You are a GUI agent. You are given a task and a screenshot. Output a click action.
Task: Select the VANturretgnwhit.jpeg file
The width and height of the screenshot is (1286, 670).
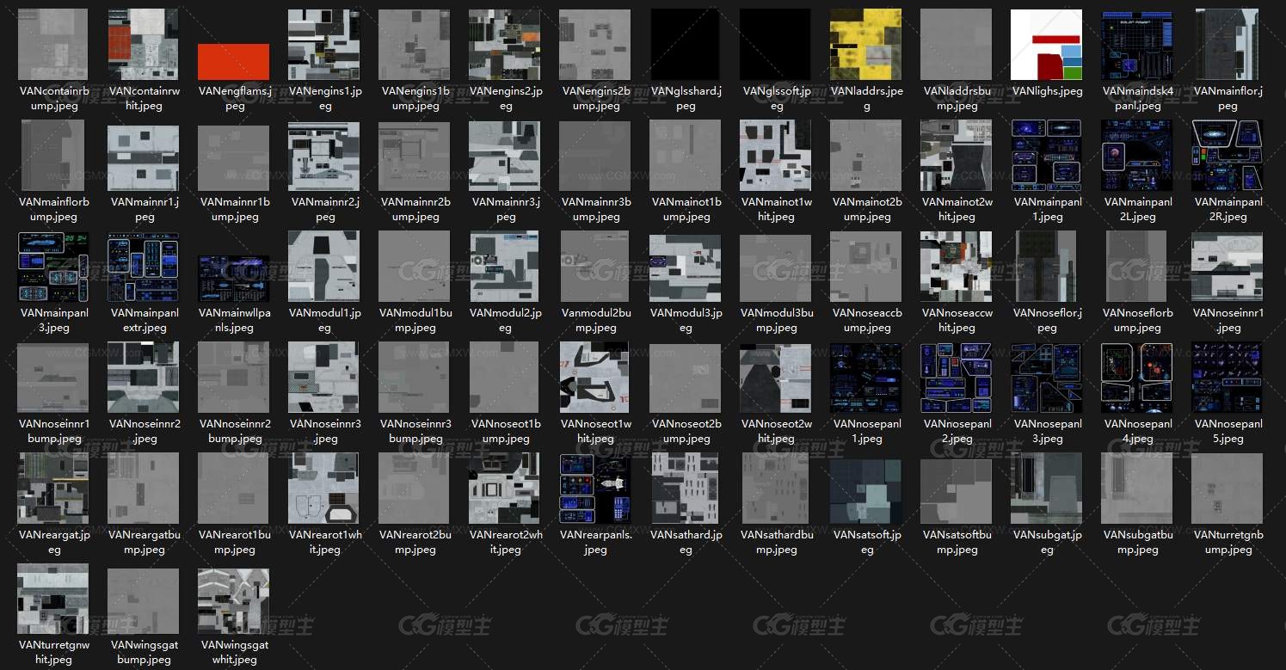[x=53, y=599]
